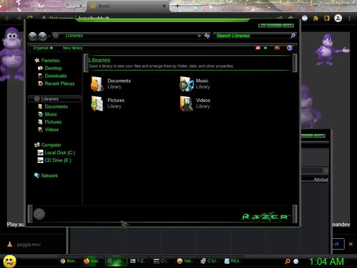Click the tray magnifier icon
The width and height of the screenshot is (357, 268).
(x=288, y=261)
